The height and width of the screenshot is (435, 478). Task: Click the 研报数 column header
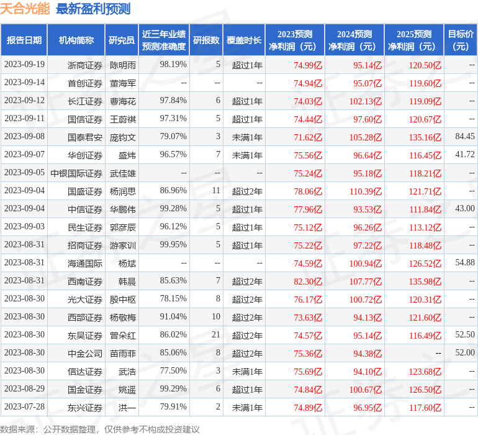coord(206,40)
